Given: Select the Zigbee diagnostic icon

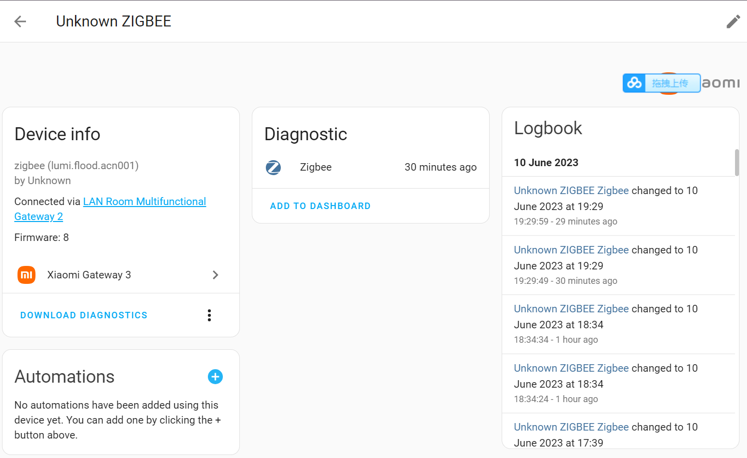Looking at the screenshot, I should point(273,167).
